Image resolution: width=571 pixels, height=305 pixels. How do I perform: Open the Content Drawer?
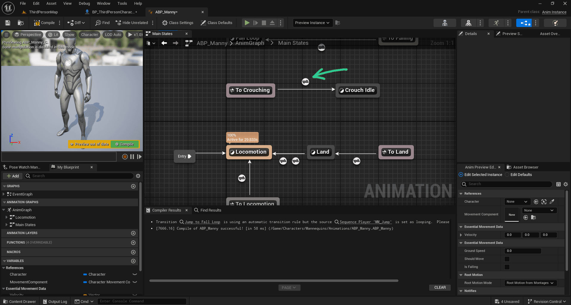[19, 301]
